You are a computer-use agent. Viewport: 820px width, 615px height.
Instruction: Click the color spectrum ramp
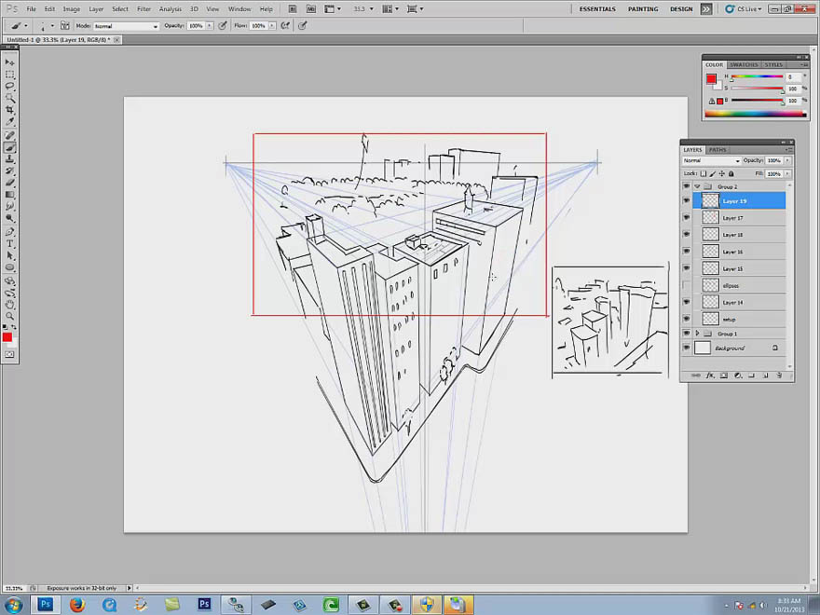[x=755, y=114]
